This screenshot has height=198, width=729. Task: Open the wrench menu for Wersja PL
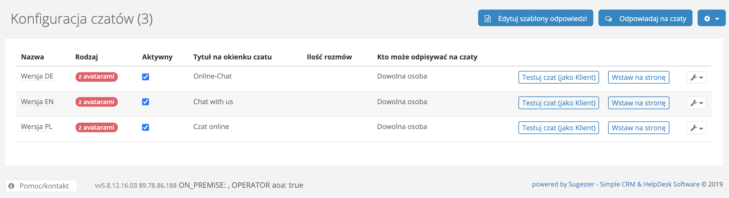click(696, 128)
